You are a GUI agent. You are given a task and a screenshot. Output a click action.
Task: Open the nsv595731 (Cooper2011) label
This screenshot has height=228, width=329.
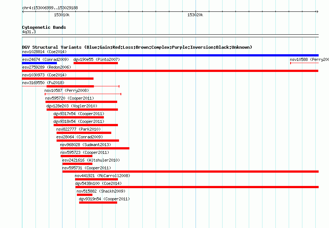point(87,168)
